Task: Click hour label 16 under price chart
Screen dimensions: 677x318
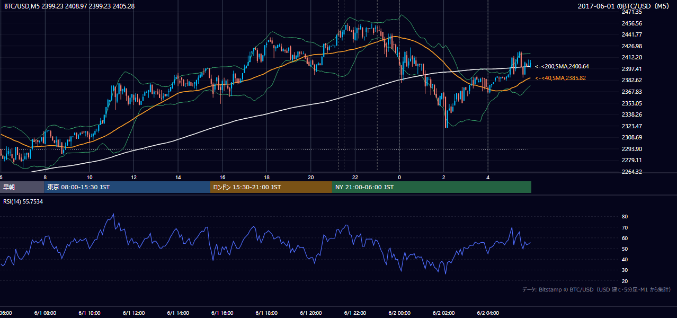Action: [222, 177]
